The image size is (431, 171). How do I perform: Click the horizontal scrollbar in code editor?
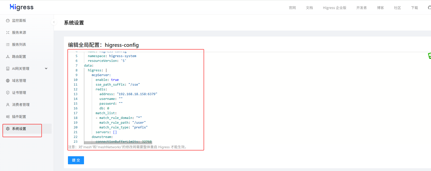pyautogui.click(x=118, y=143)
